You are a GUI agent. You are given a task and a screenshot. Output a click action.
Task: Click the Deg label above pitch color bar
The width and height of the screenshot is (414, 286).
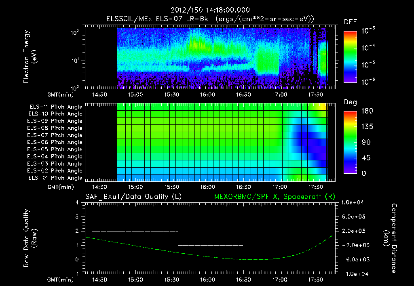click(x=351, y=102)
